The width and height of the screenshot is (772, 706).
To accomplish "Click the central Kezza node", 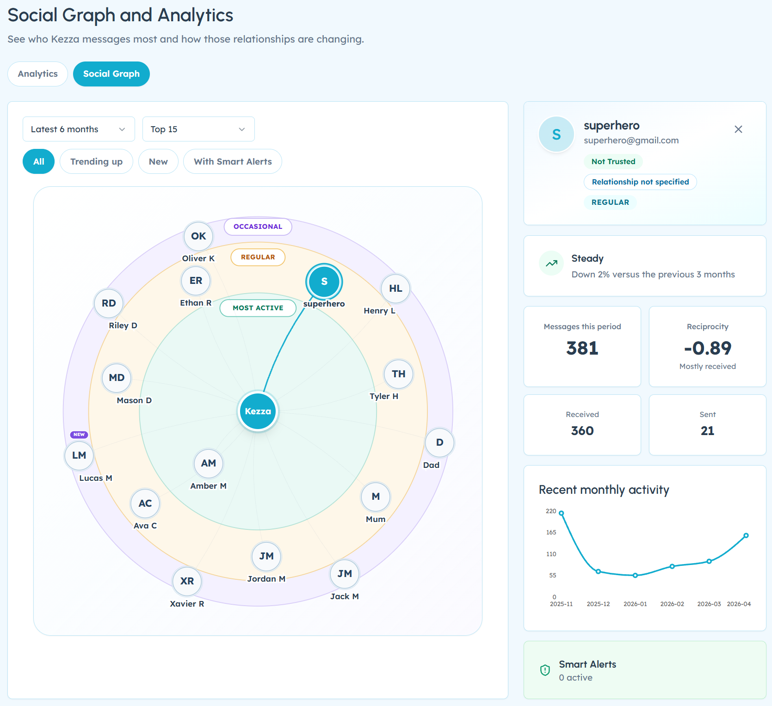I will (258, 411).
